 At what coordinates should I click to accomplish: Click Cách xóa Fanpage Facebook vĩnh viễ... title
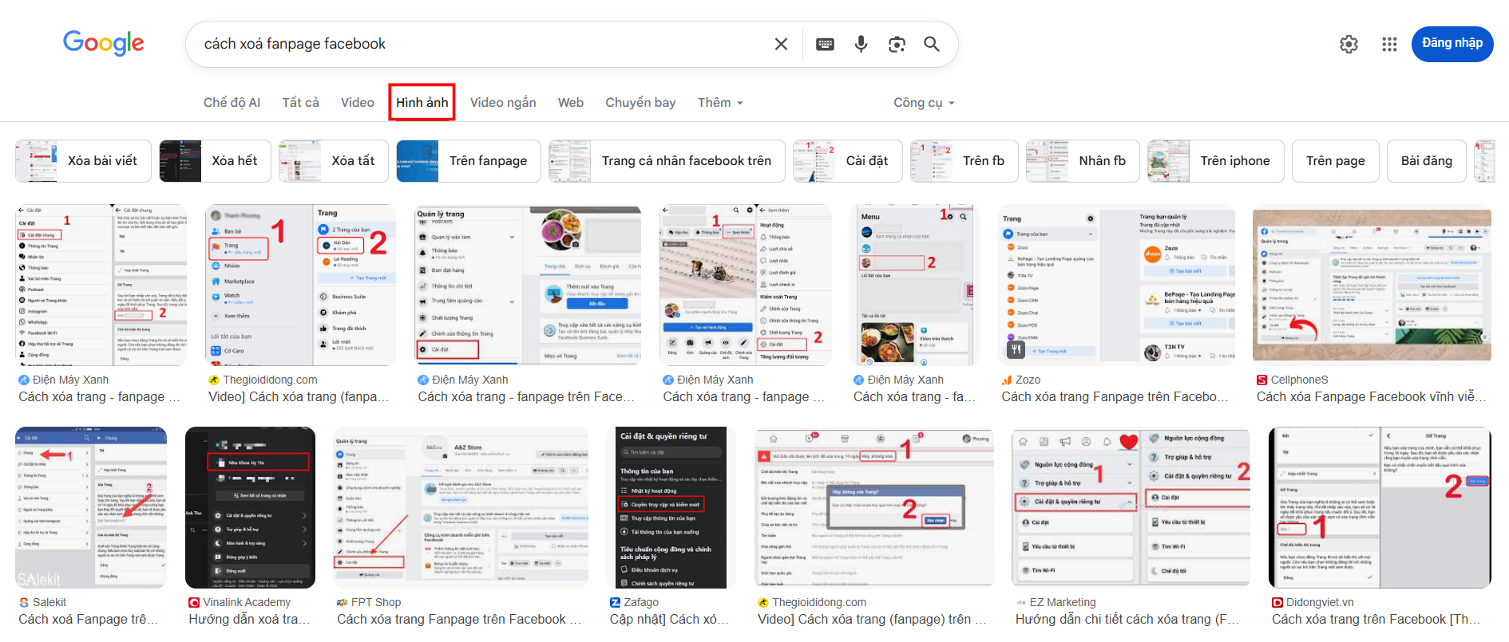click(x=1371, y=396)
